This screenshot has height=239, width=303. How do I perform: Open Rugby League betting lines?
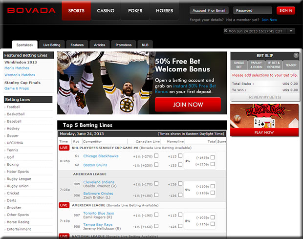pos(19,179)
